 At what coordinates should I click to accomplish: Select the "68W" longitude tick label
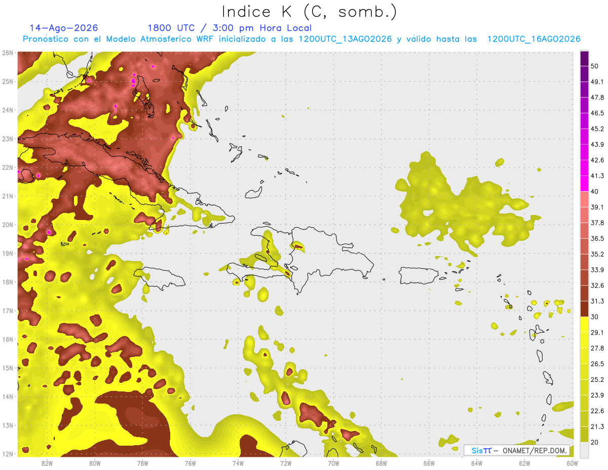(x=382, y=463)
